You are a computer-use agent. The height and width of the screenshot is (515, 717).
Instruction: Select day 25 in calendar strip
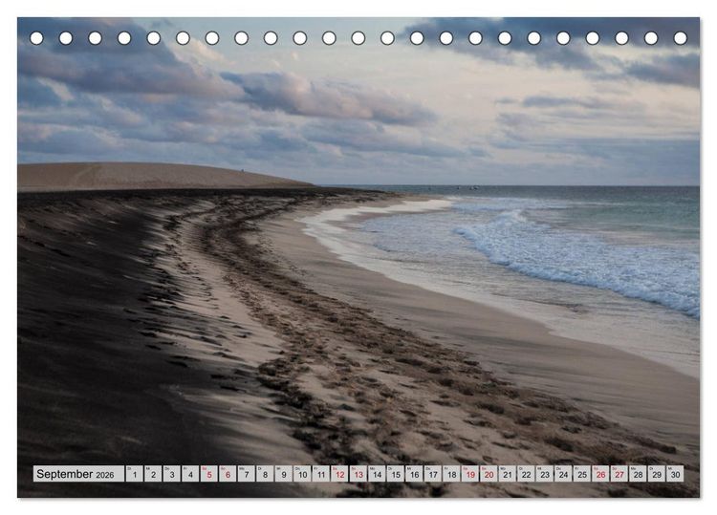(582, 473)
